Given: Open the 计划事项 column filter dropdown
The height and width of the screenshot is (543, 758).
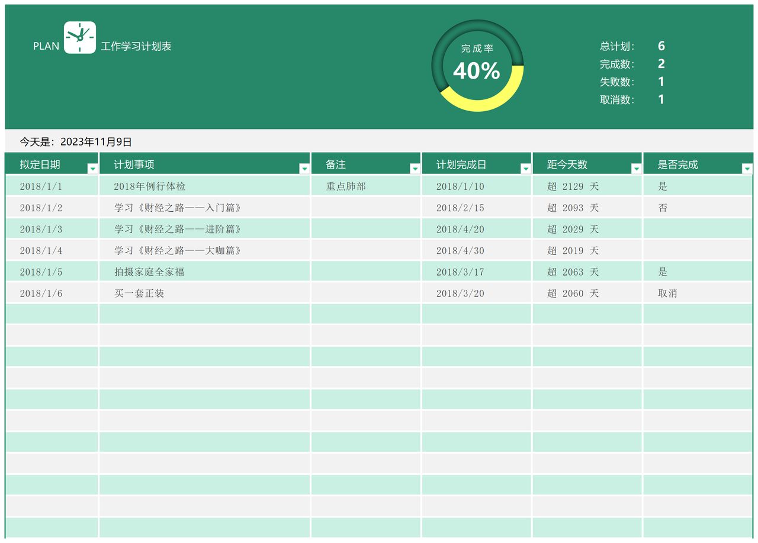Looking at the screenshot, I should (304, 169).
